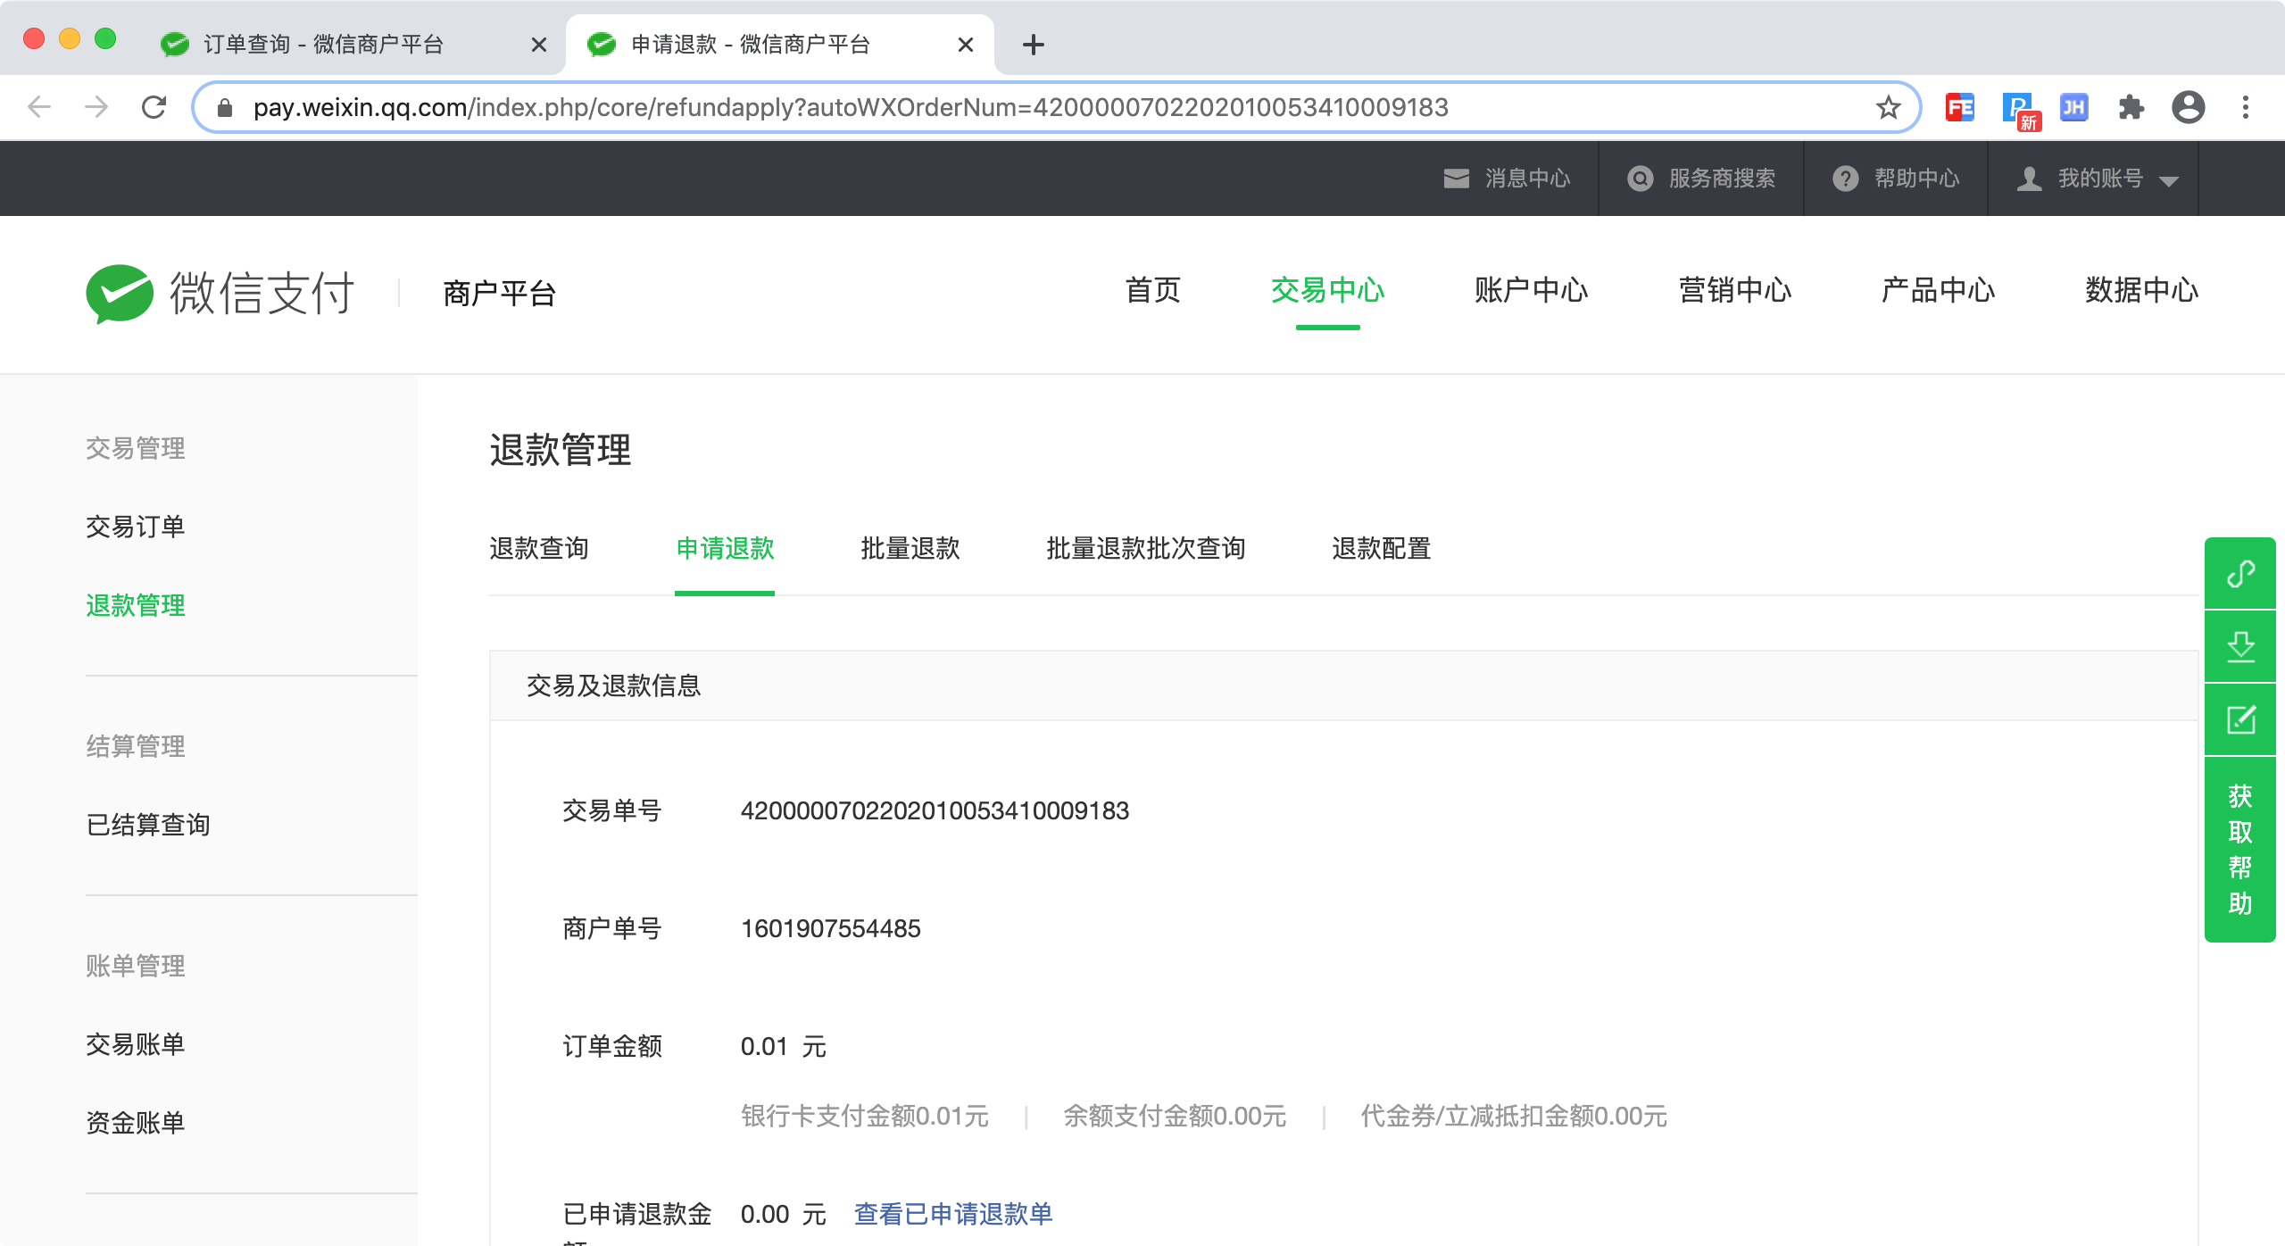
Task: Switch to 退款查询 tab
Action: 539,548
